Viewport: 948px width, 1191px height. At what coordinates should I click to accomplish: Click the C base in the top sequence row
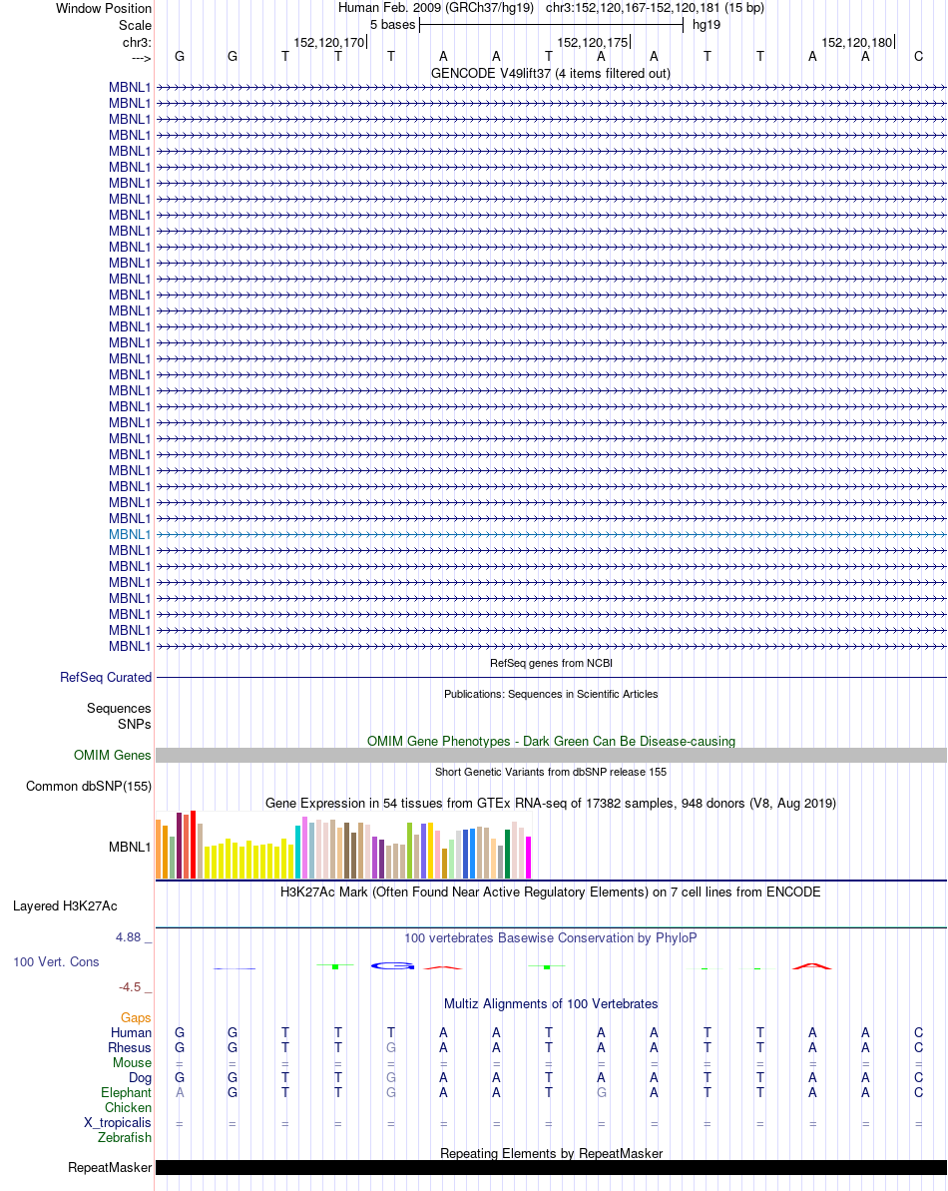coord(918,56)
